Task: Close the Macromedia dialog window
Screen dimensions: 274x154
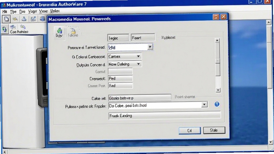Action: click(x=224, y=17)
